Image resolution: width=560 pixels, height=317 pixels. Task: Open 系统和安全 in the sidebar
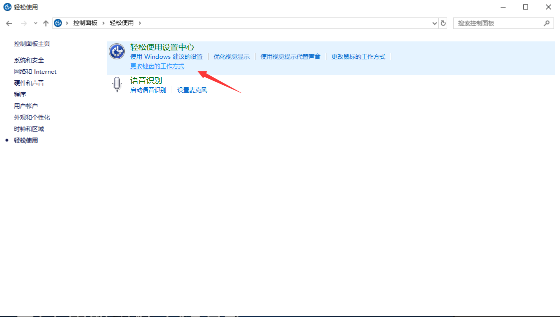pyautogui.click(x=29, y=60)
